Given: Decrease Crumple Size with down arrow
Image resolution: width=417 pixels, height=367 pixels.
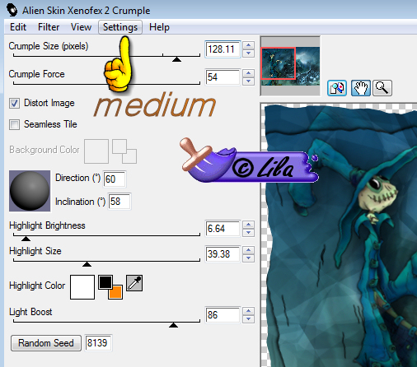Looking at the screenshot, I should 249,53.
